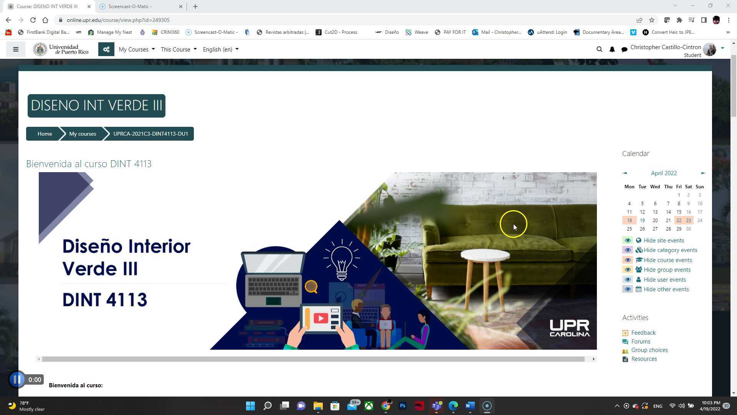Click the horizontal scrollbar under banner image
737x415 pixels.
pos(313,359)
